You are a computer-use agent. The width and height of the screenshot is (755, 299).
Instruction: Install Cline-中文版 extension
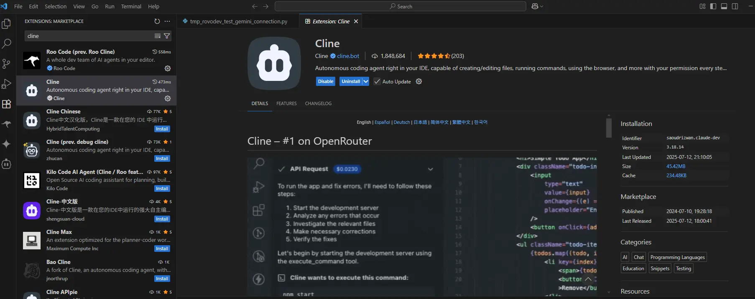(x=162, y=219)
